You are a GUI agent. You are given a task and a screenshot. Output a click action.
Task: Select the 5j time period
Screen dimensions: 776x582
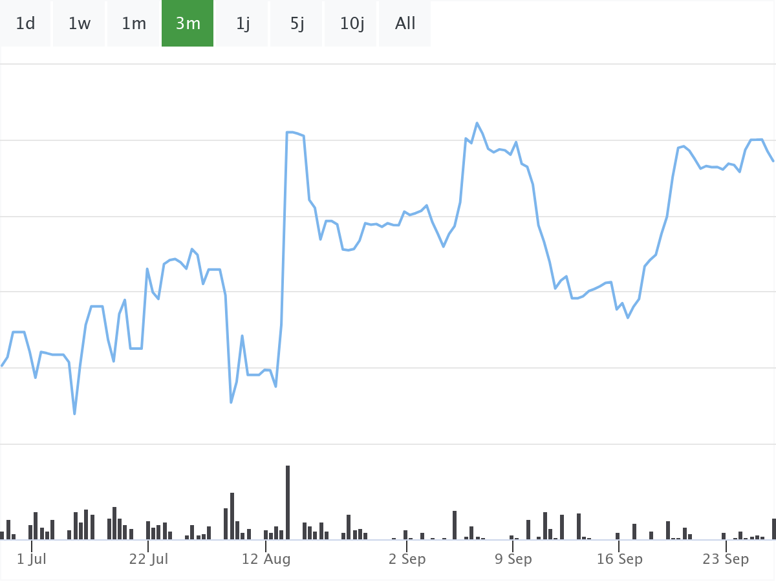pyautogui.click(x=297, y=24)
